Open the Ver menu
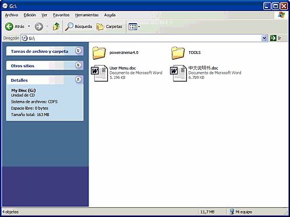The image size is (290, 217). point(44,15)
